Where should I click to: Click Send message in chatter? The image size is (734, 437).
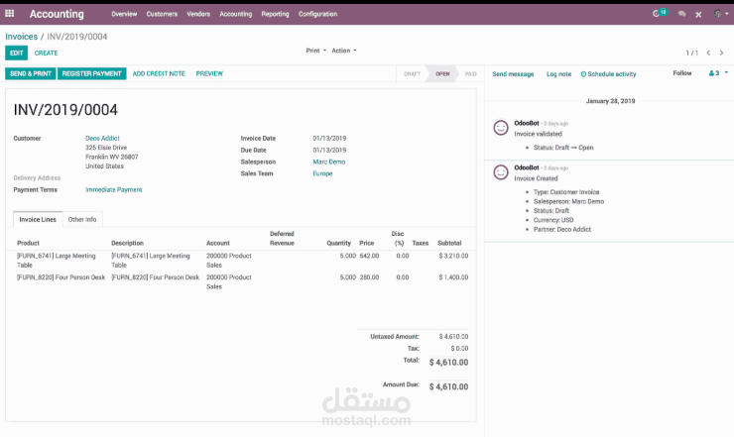tap(513, 74)
